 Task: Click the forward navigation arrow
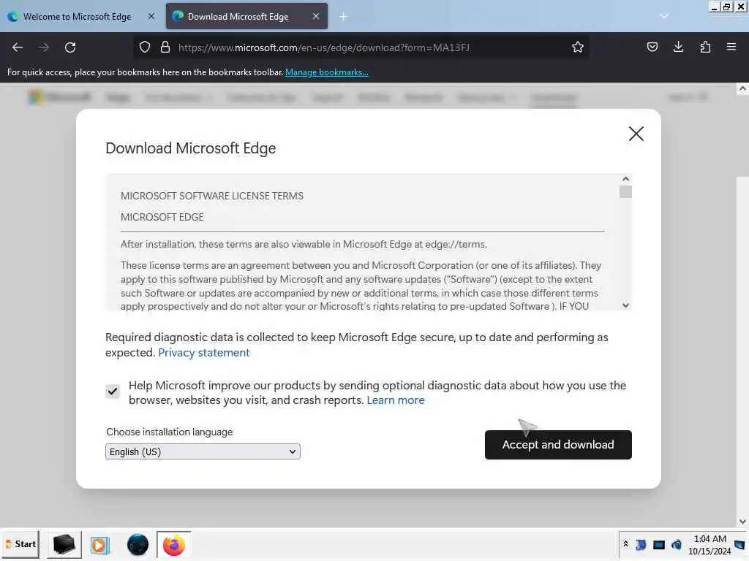44,47
